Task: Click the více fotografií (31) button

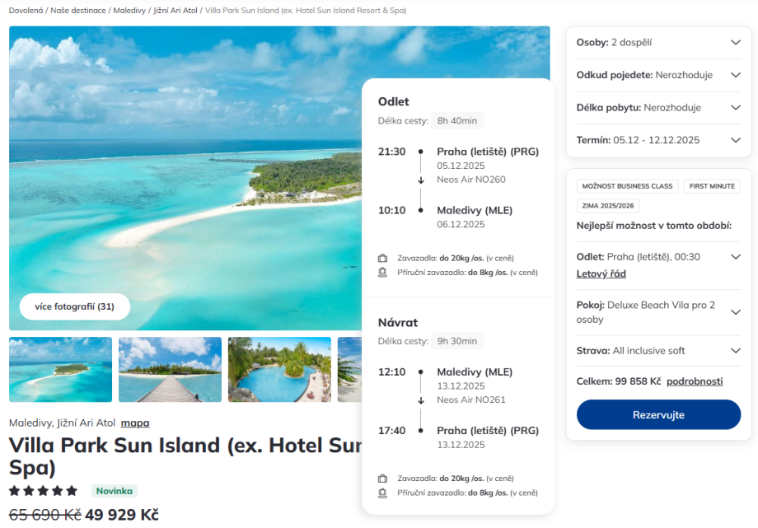Action: click(74, 306)
